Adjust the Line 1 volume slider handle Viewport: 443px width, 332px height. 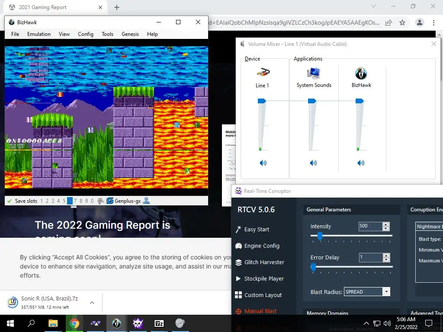[x=262, y=101]
